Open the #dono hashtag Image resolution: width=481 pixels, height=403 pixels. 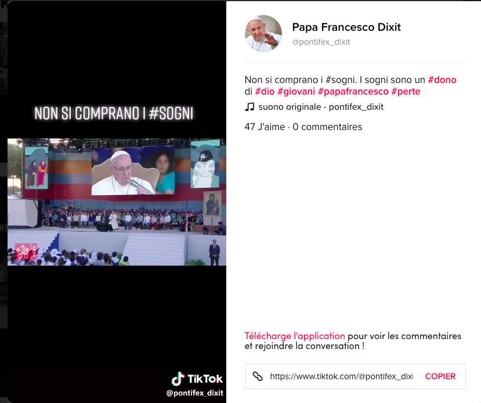442,80
